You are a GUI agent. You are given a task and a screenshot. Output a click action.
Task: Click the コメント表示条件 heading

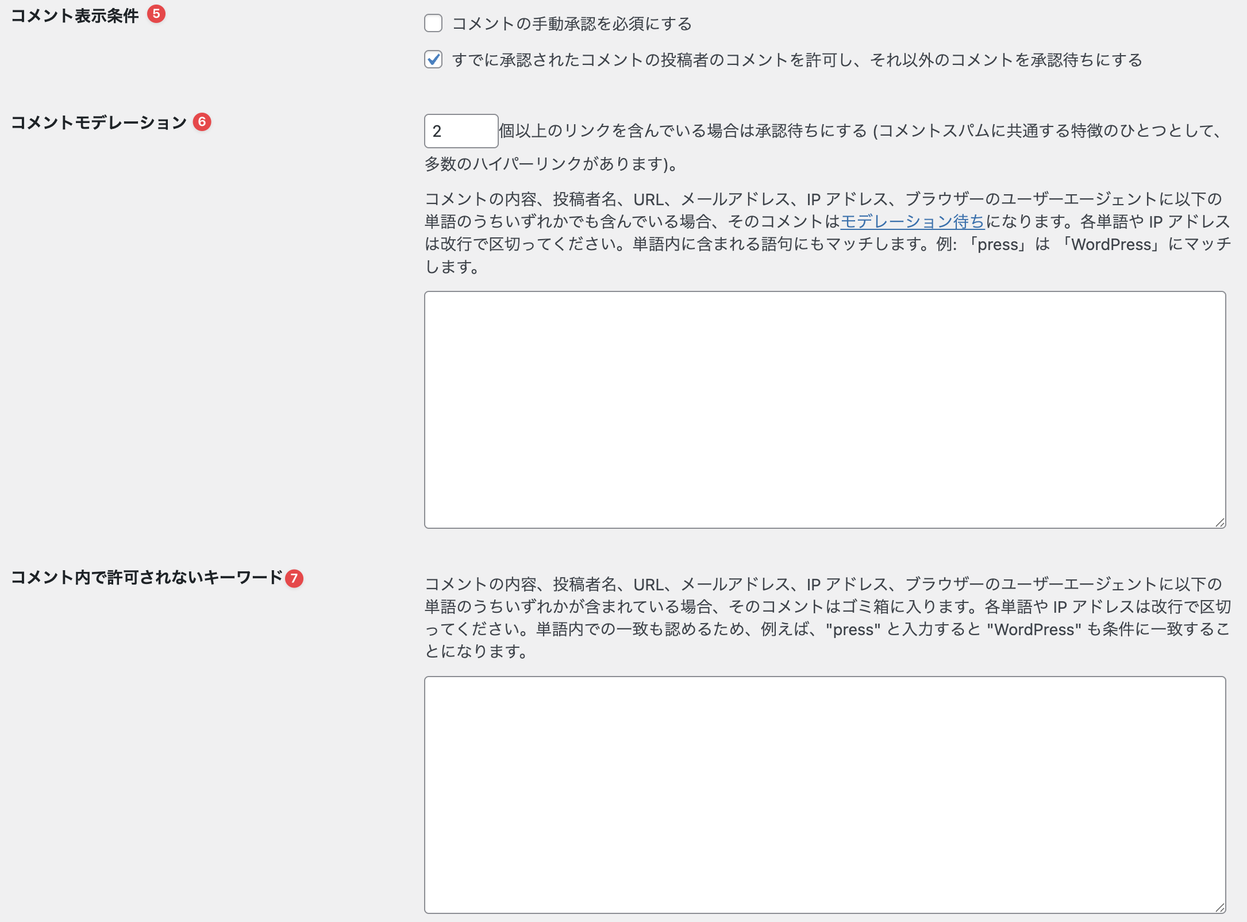pyautogui.click(x=75, y=16)
